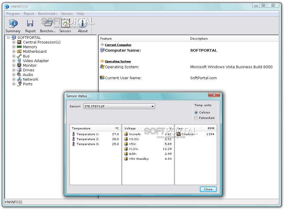Click the Close button in Sensor status
Image resolution: width=284 pixels, height=210 pixels.
tap(208, 189)
